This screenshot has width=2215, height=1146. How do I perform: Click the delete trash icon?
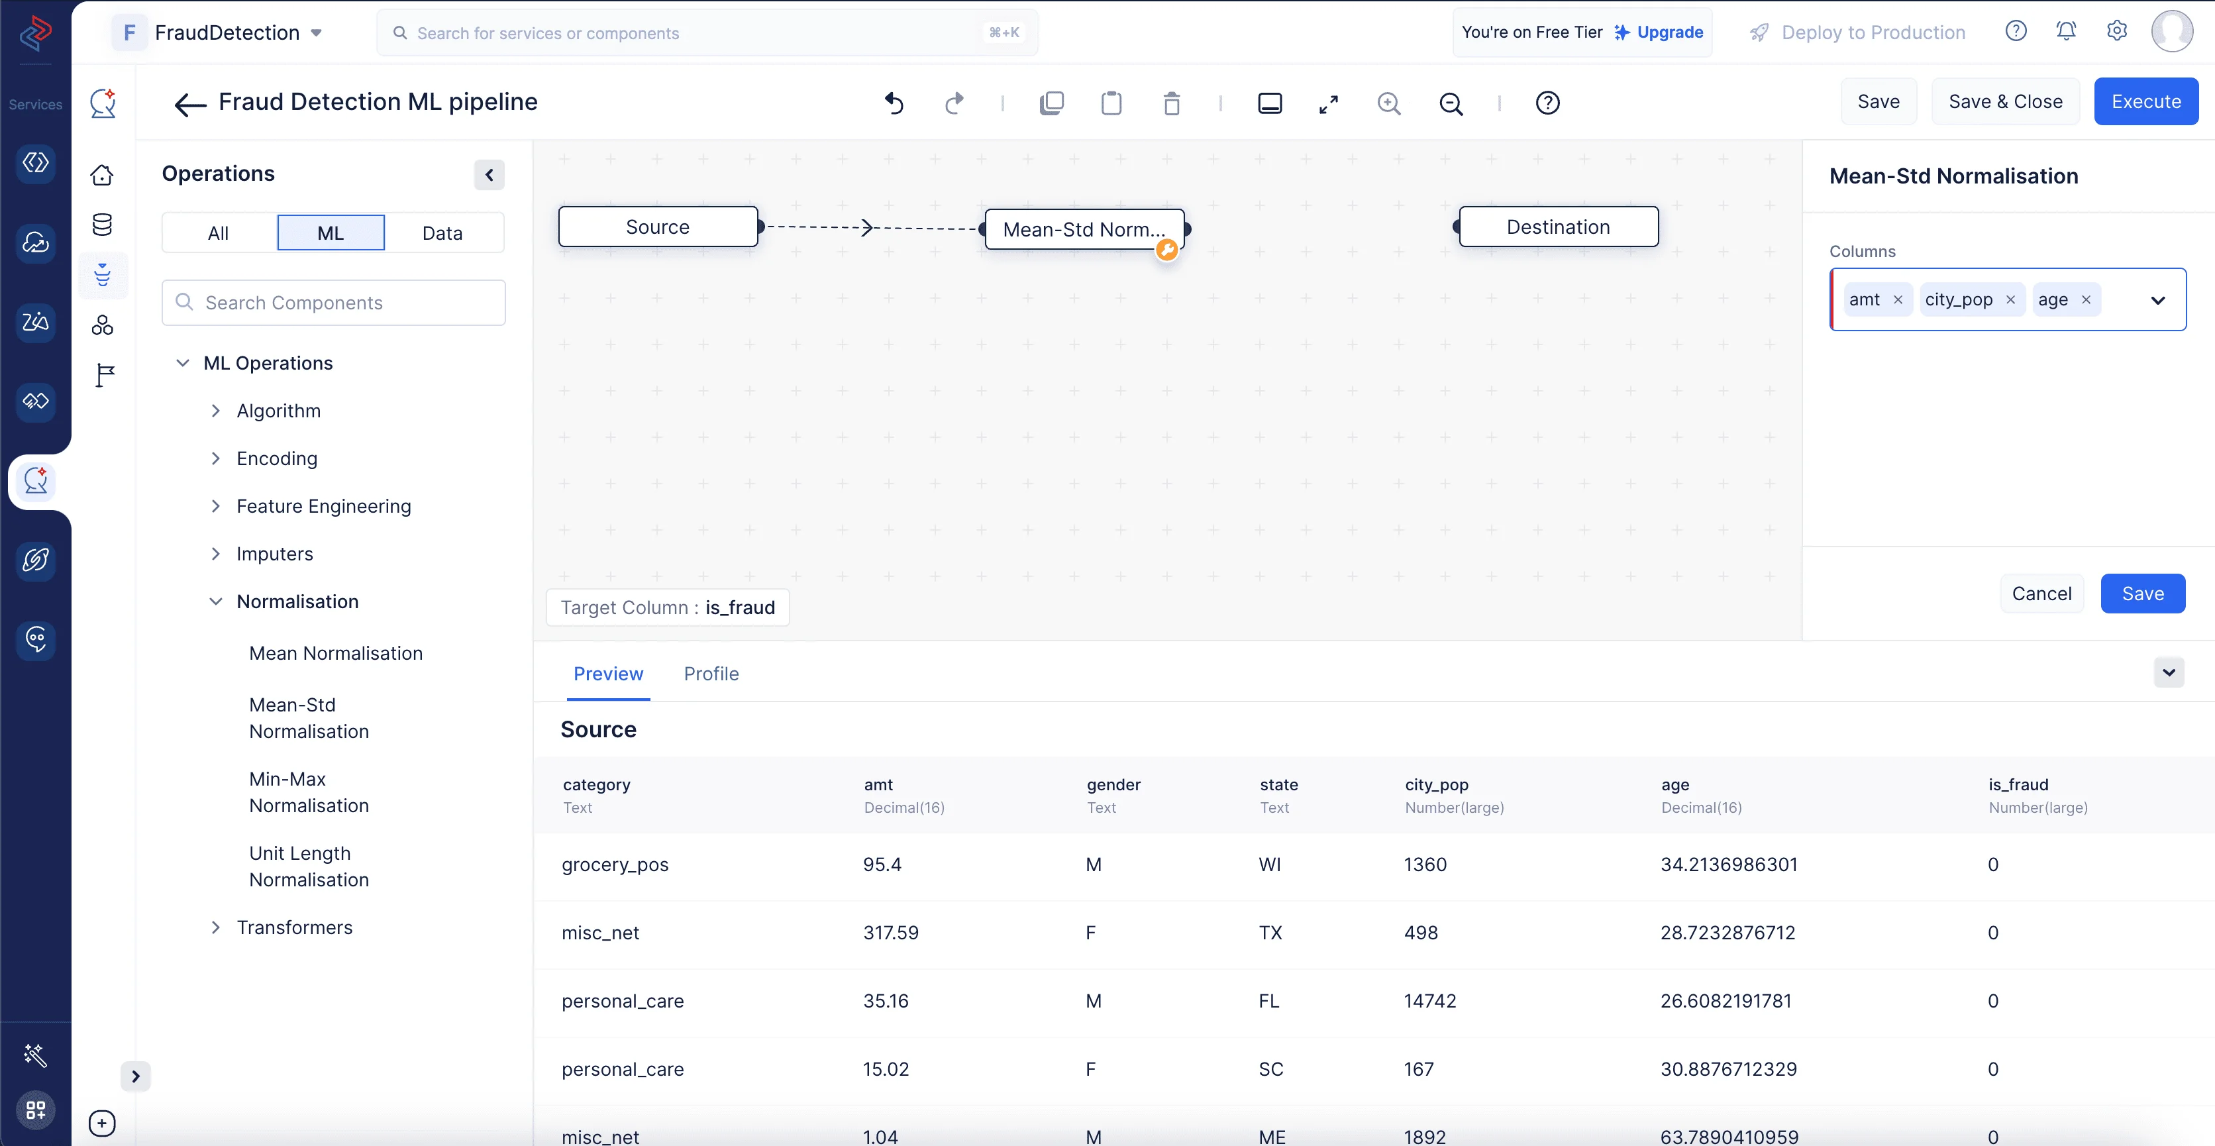1171,103
